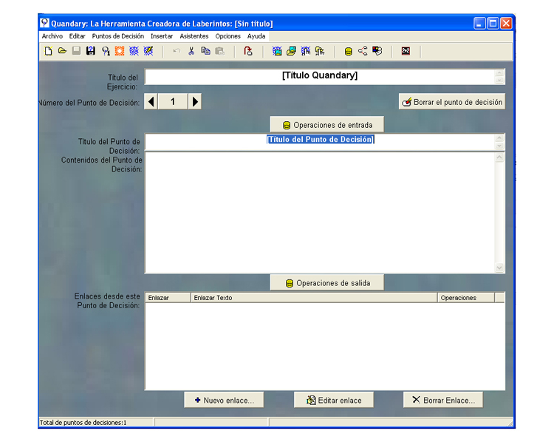Insert picture from web icon
554x442 pixels.
tap(277, 51)
